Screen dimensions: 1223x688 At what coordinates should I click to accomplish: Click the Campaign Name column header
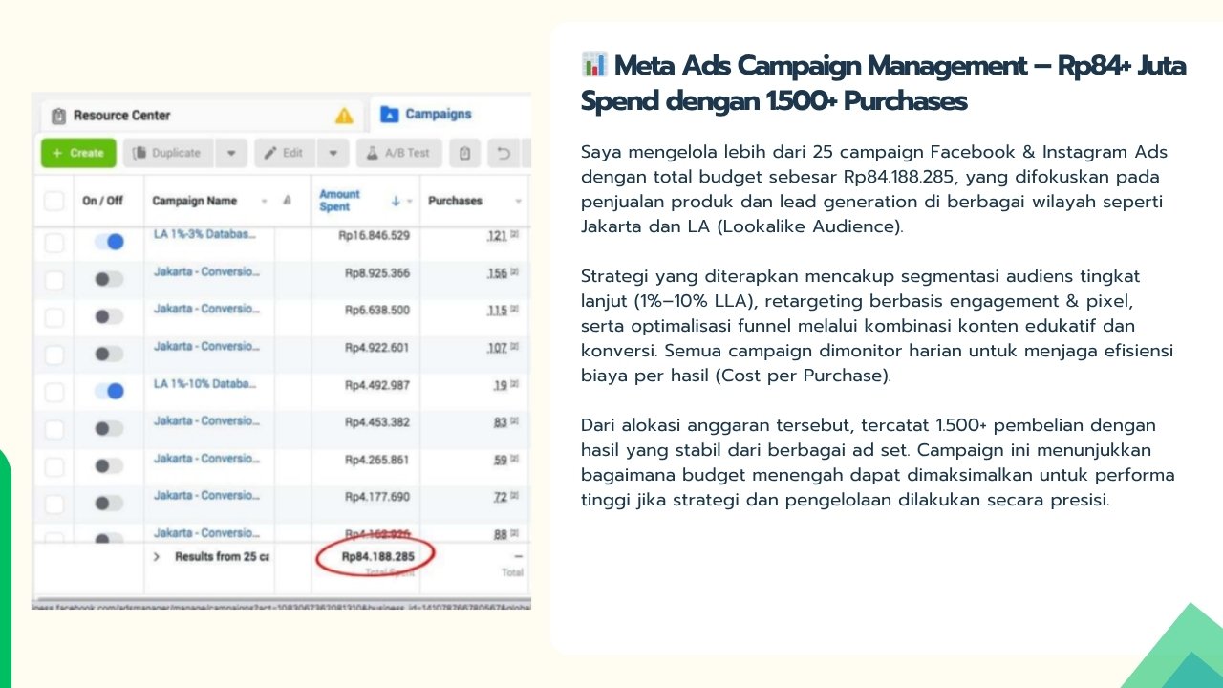pyautogui.click(x=195, y=201)
